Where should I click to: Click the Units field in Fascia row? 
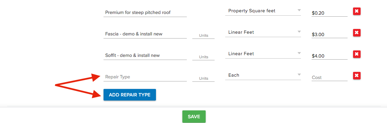point(203,35)
